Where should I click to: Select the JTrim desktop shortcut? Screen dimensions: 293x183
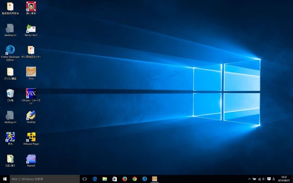[x=31, y=71]
